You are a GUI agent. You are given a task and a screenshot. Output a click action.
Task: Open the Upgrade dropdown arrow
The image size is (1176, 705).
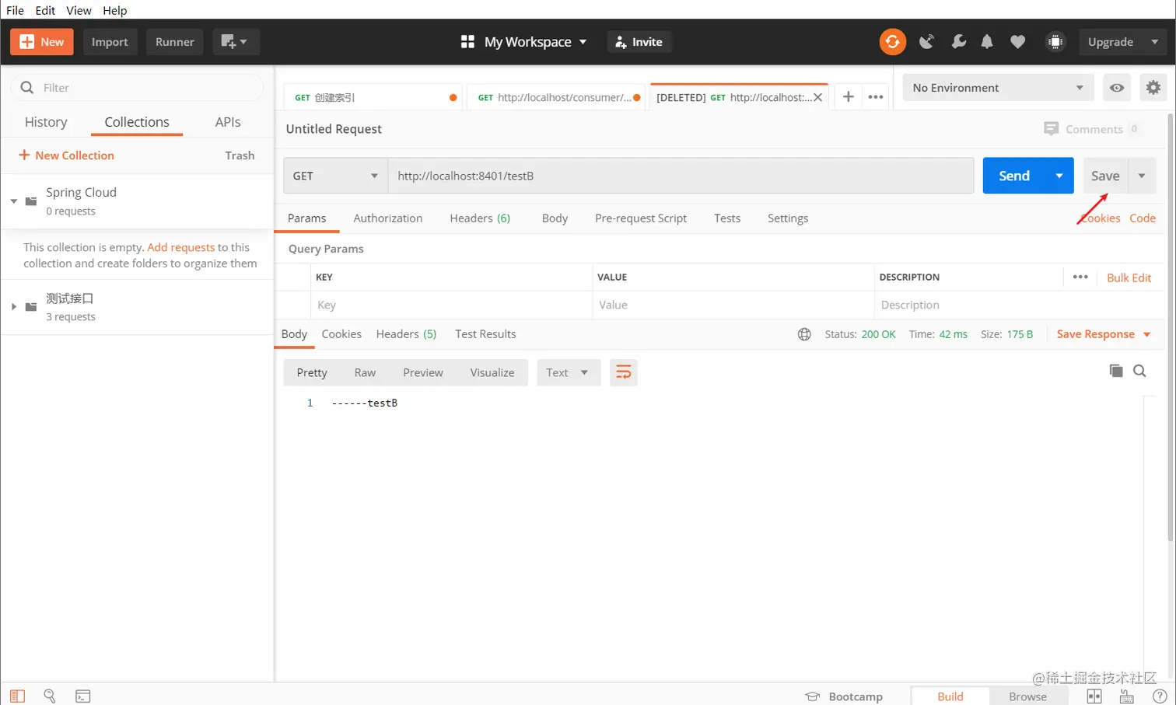1154,42
